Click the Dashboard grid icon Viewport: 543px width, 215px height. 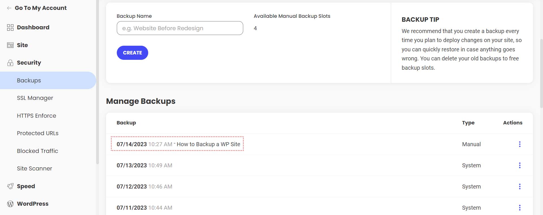click(10, 27)
